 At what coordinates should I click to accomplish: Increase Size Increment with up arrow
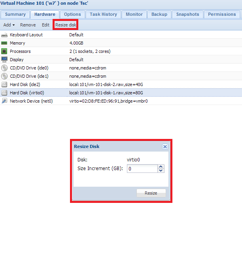[161, 167]
